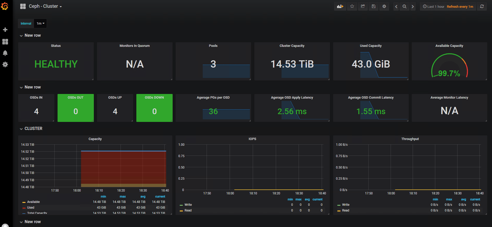Shift time range backward arrow
Image resolution: width=492 pixels, height=227 pixels.
pyautogui.click(x=396, y=6)
